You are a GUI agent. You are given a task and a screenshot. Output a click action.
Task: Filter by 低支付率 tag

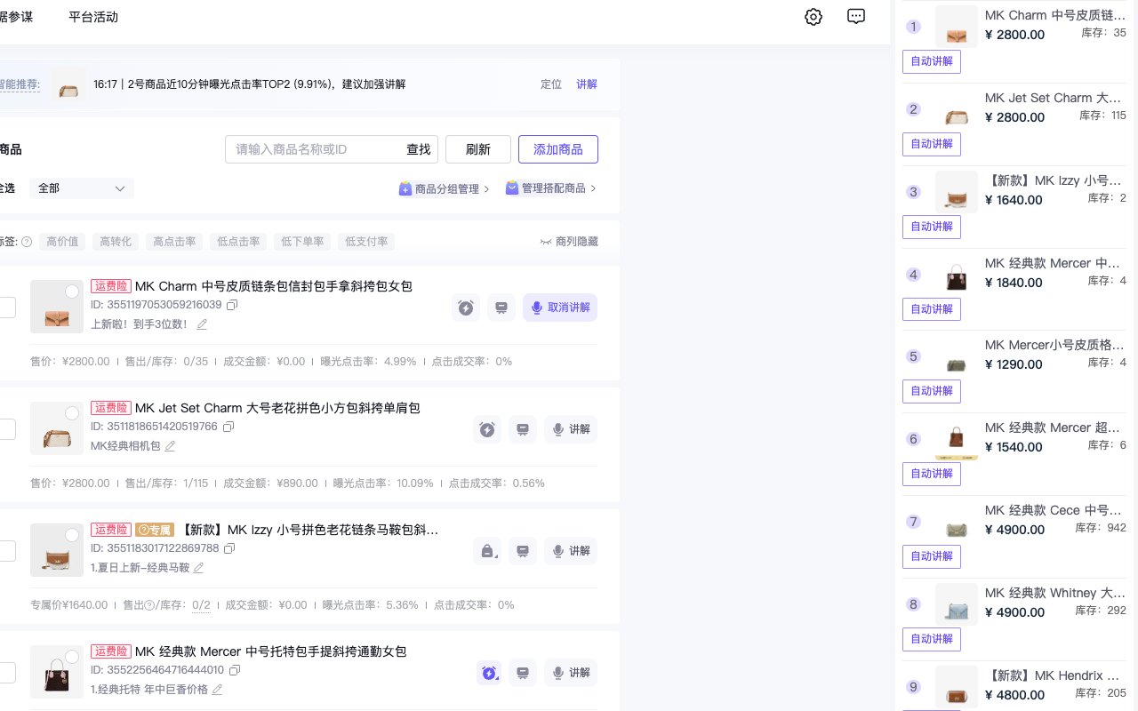(366, 242)
